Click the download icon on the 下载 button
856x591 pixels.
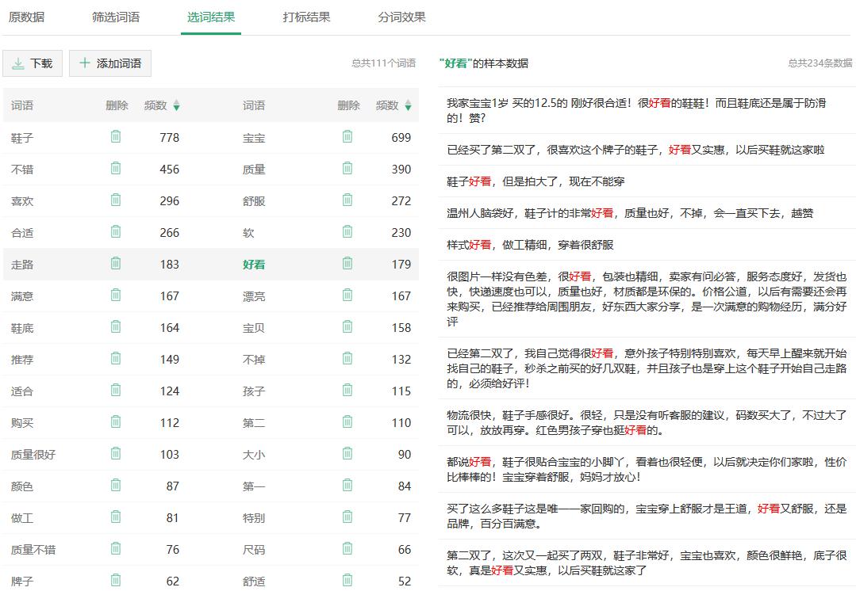click(17, 63)
